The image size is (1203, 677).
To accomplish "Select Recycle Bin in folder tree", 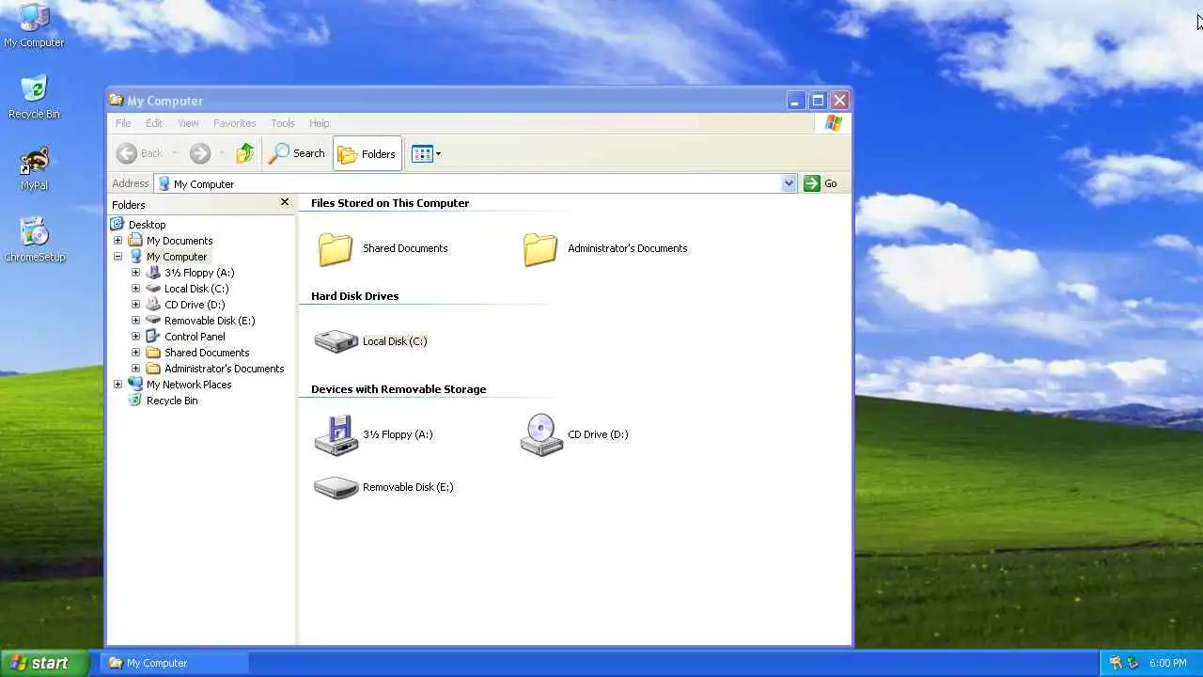I will 172,401.
